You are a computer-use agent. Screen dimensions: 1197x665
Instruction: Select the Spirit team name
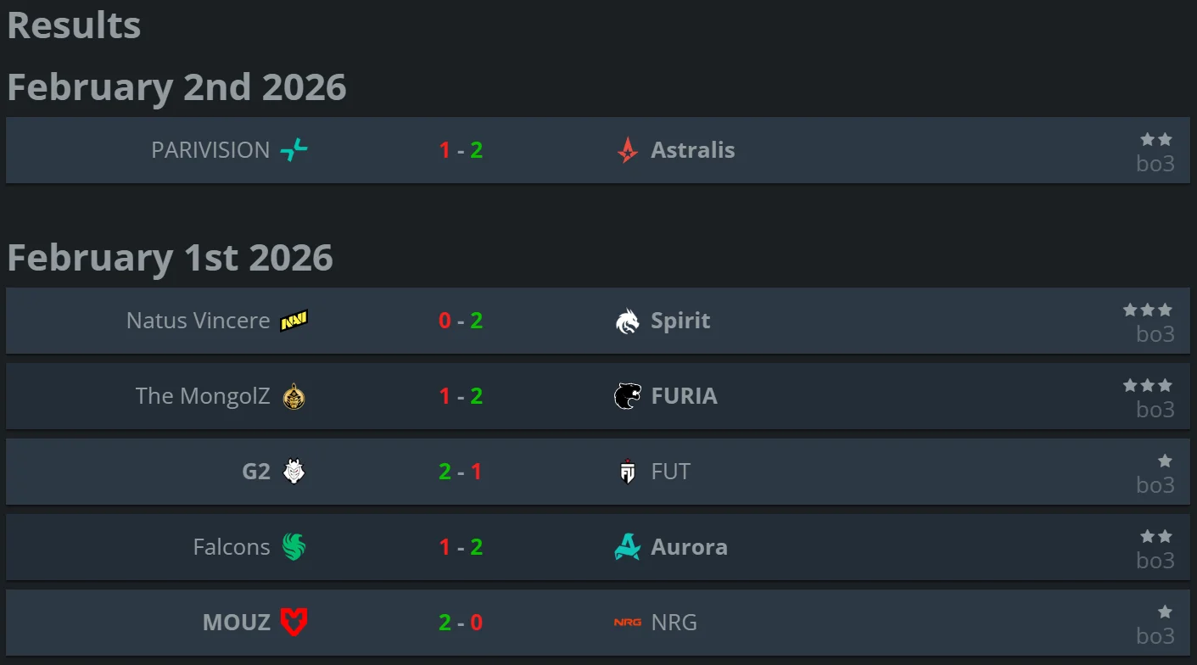pyautogui.click(x=680, y=321)
